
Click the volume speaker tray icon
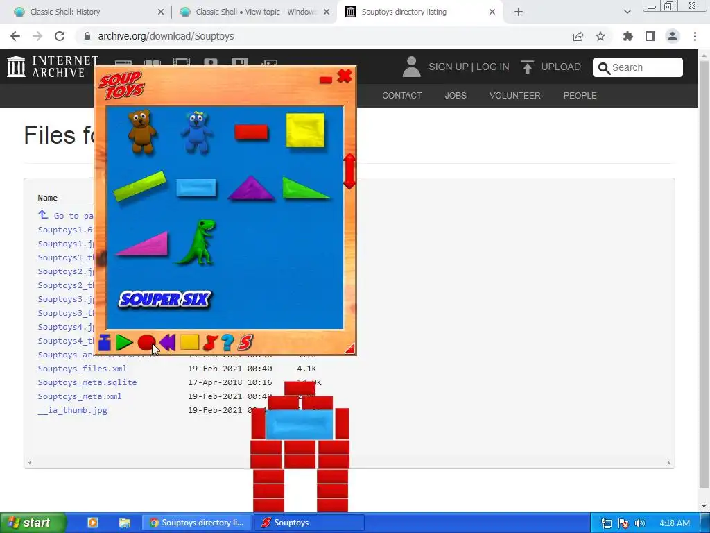tap(640, 523)
